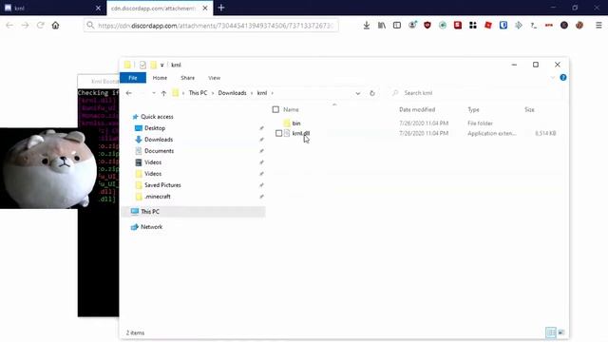Open the bin folder icon

pyautogui.click(x=287, y=123)
